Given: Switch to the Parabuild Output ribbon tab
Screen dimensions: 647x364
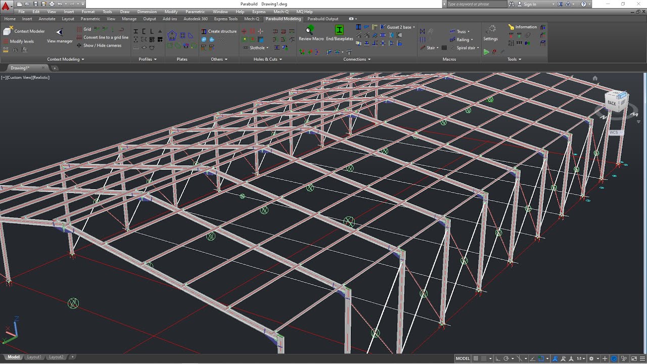Looking at the screenshot, I should pyautogui.click(x=323, y=19).
